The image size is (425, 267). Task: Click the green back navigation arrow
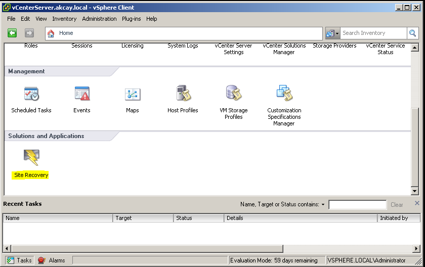[12, 33]
